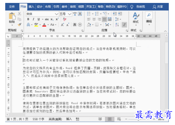Image resolution: width=175 pixels, height=125 pixels.
Task: Switch to the 插入 Insert tab
Action: (31, 7)
